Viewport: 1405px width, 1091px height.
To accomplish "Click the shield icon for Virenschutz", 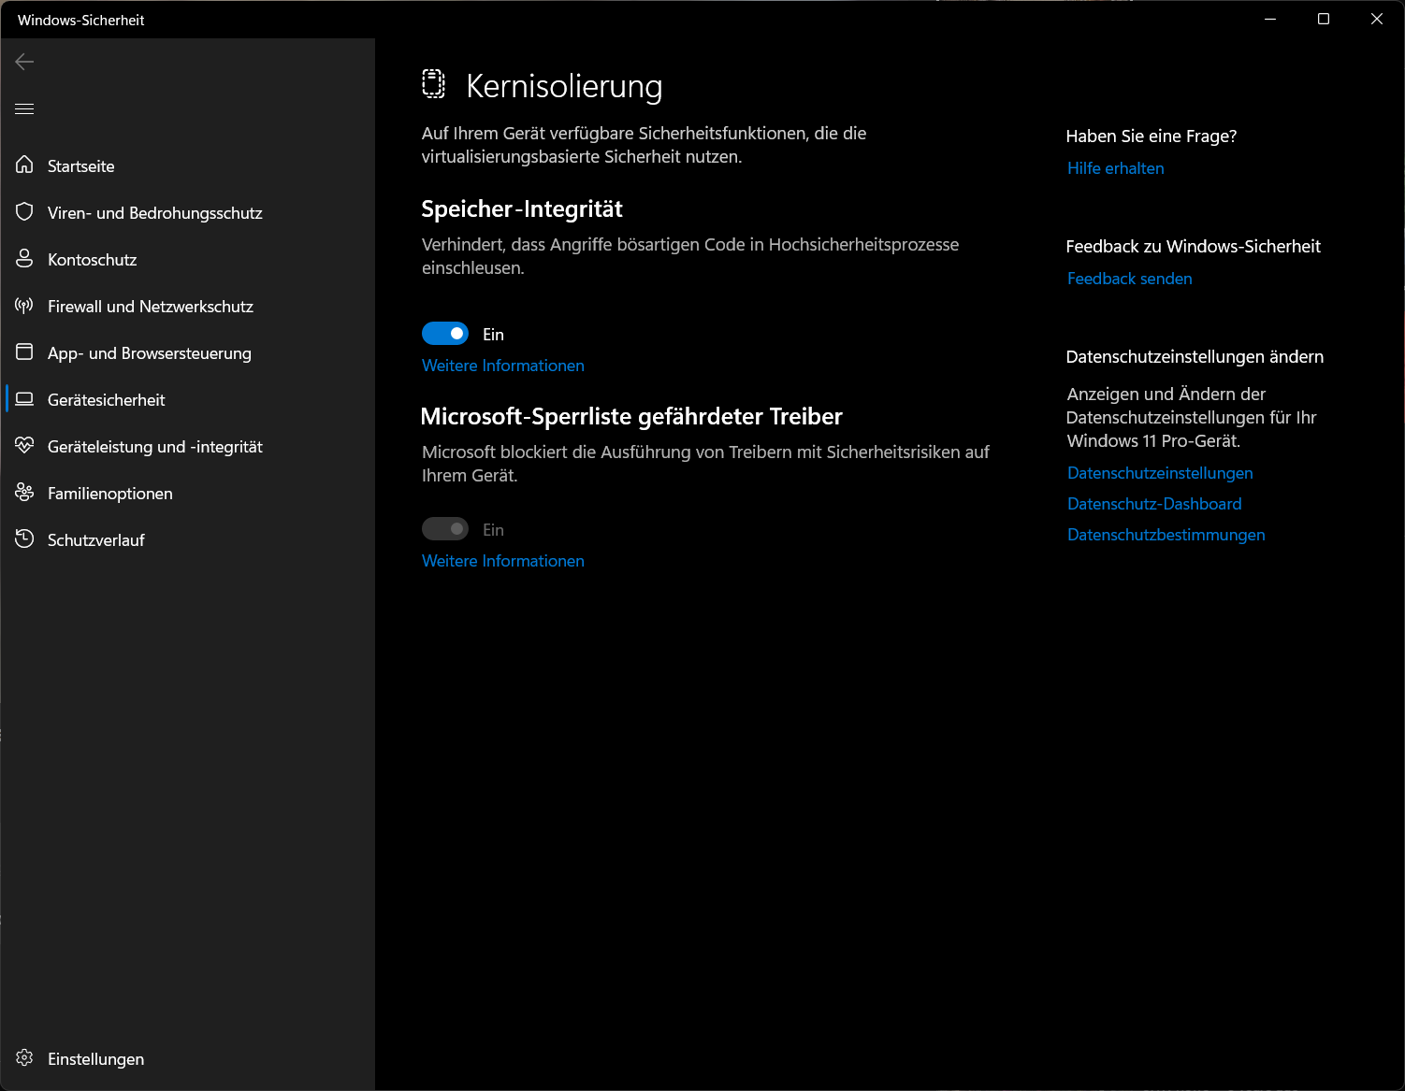I will [24, 212].
